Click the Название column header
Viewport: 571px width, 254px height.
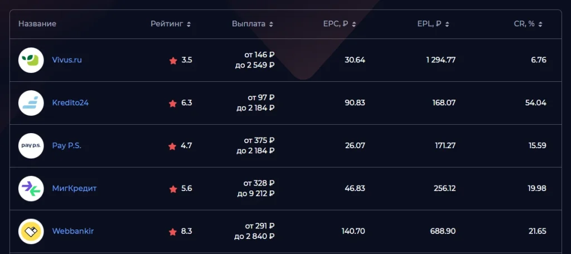click(x=37, y=24)
